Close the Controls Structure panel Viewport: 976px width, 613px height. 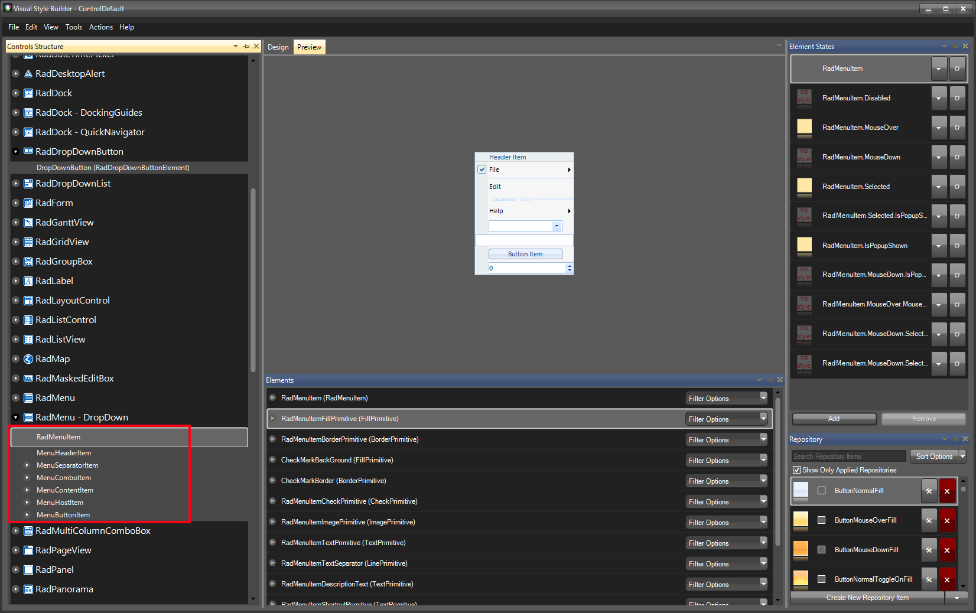pos(256,46)
